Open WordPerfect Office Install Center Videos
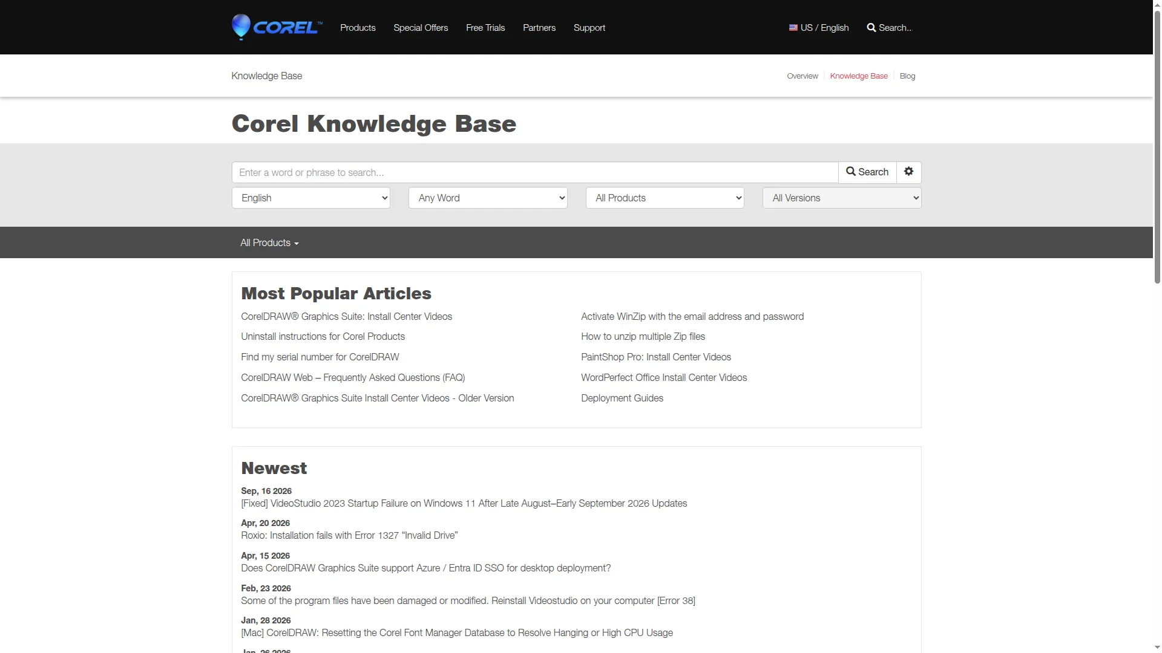Viewport: 1162px width, 653px height. point(664,377)
